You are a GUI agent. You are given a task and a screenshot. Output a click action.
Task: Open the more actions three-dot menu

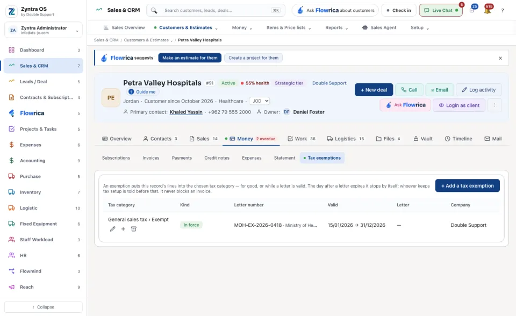click(x=494, y=105)
